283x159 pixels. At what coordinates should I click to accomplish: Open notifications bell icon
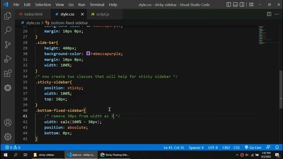277,148
